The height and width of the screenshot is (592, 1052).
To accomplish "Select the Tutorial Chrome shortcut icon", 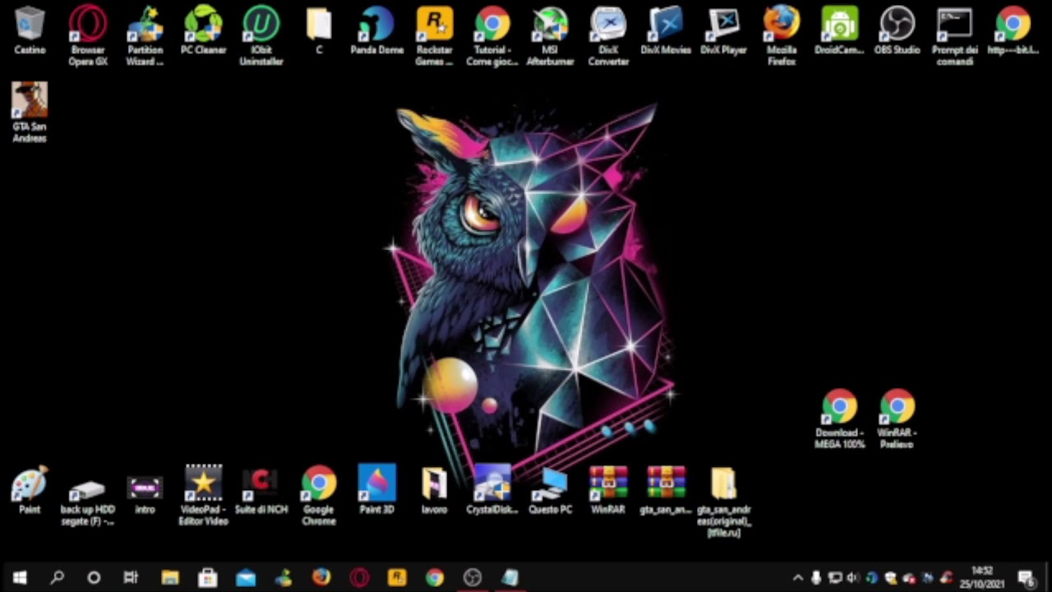I will coord(491,35).
